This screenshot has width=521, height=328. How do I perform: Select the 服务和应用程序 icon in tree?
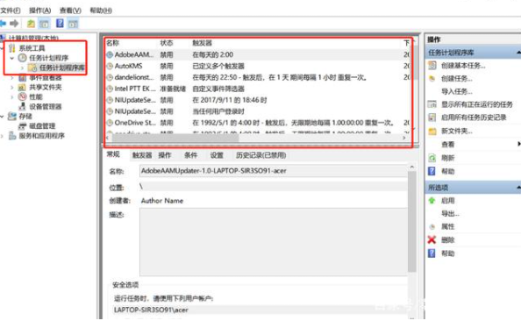pyautogui.click(x=12, y=136)
